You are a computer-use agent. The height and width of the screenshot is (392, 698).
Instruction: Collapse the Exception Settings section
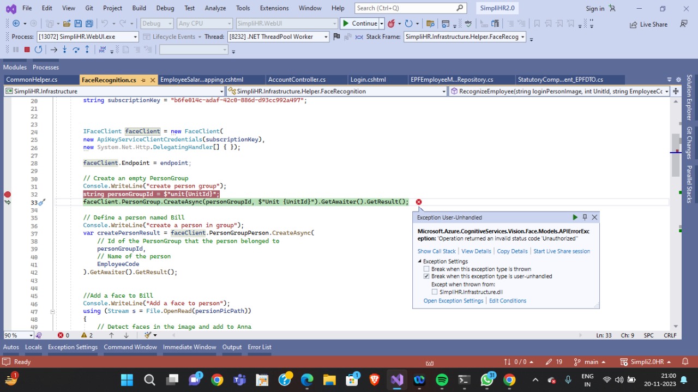tap(420, 262)
